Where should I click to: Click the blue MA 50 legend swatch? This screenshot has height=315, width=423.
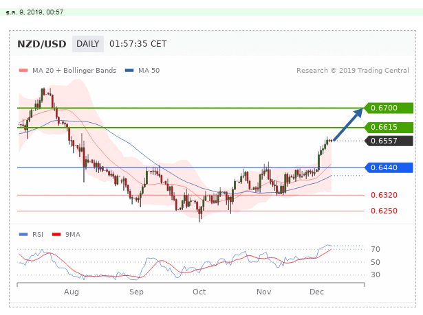coord(129,71)
